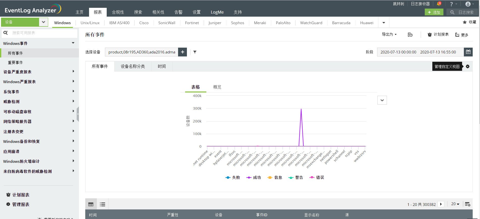Open custom view settings gear
The width and height of the screenshot is (480, 219).
pyautogui.click(x=468, y=67)
